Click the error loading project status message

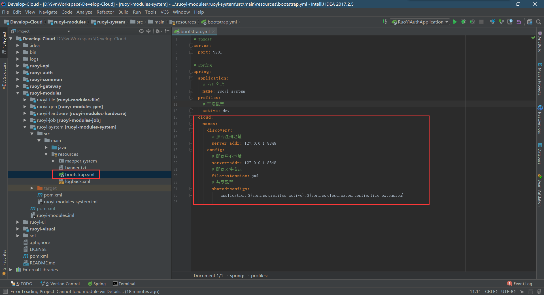tap(85, 291)
